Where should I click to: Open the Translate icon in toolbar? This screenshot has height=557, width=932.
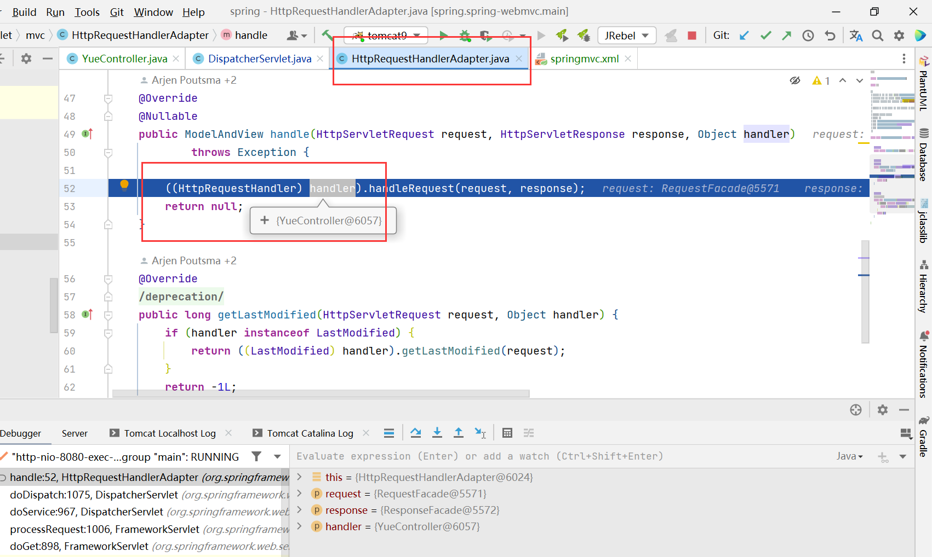tap(856, 36)
